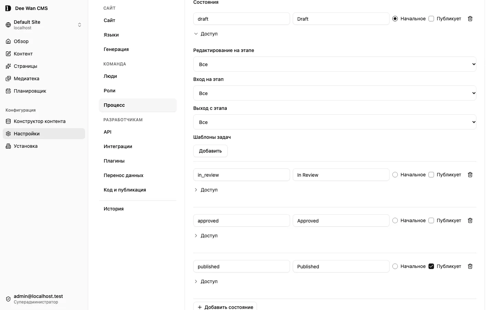Click the In Review label input field
The width and height of the screenshot is (496, 310).
341,175
